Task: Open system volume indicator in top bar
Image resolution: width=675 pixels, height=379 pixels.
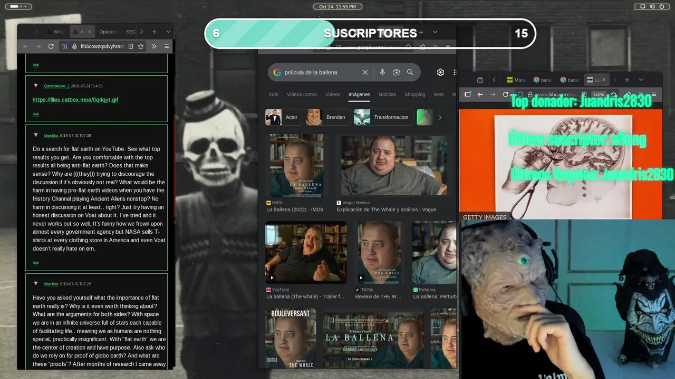Action: tap(652, 6)
